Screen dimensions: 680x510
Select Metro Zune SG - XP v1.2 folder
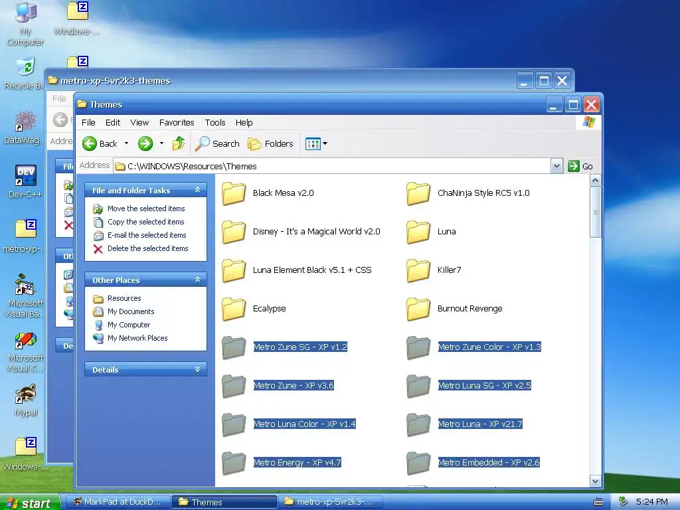tap(284, 347)
